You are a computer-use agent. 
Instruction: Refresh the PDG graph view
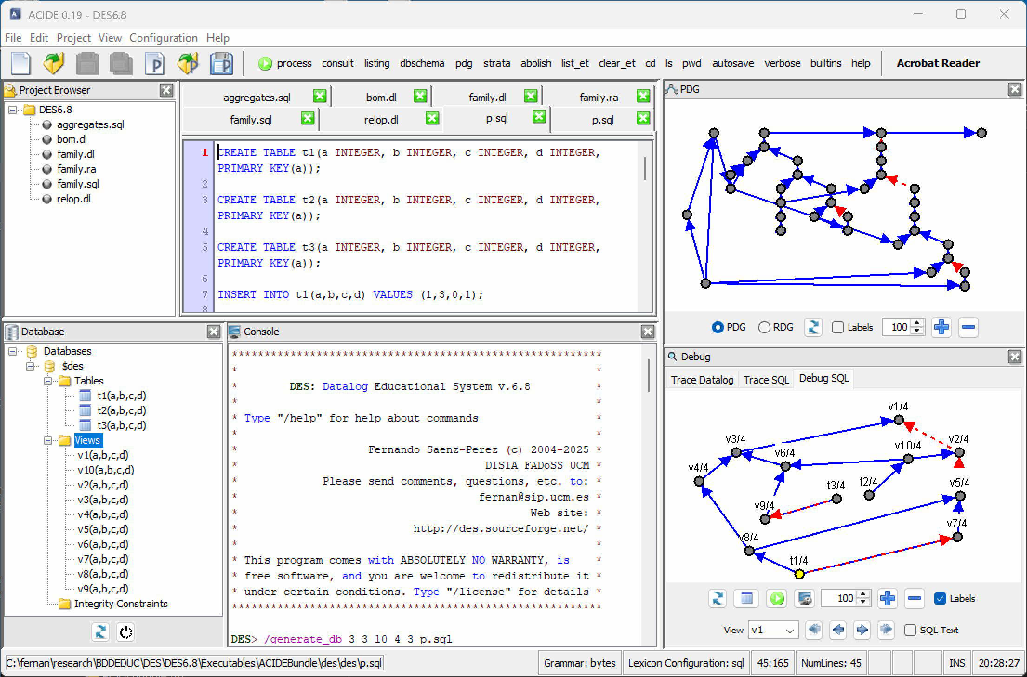click(813, 327)
